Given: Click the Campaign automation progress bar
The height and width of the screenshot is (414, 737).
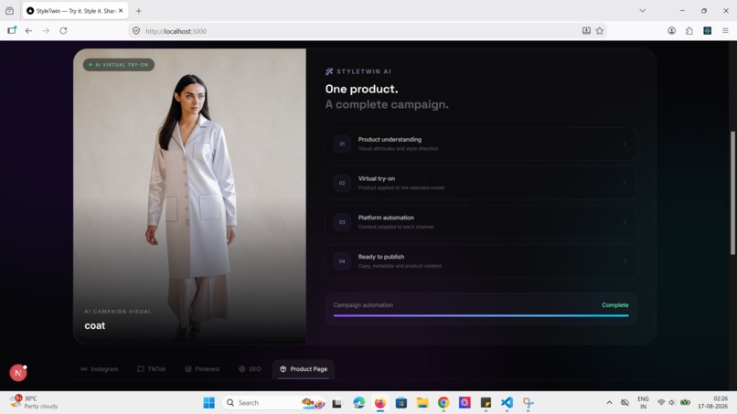Looking at the screenshot, I should (x=481, y=316).
